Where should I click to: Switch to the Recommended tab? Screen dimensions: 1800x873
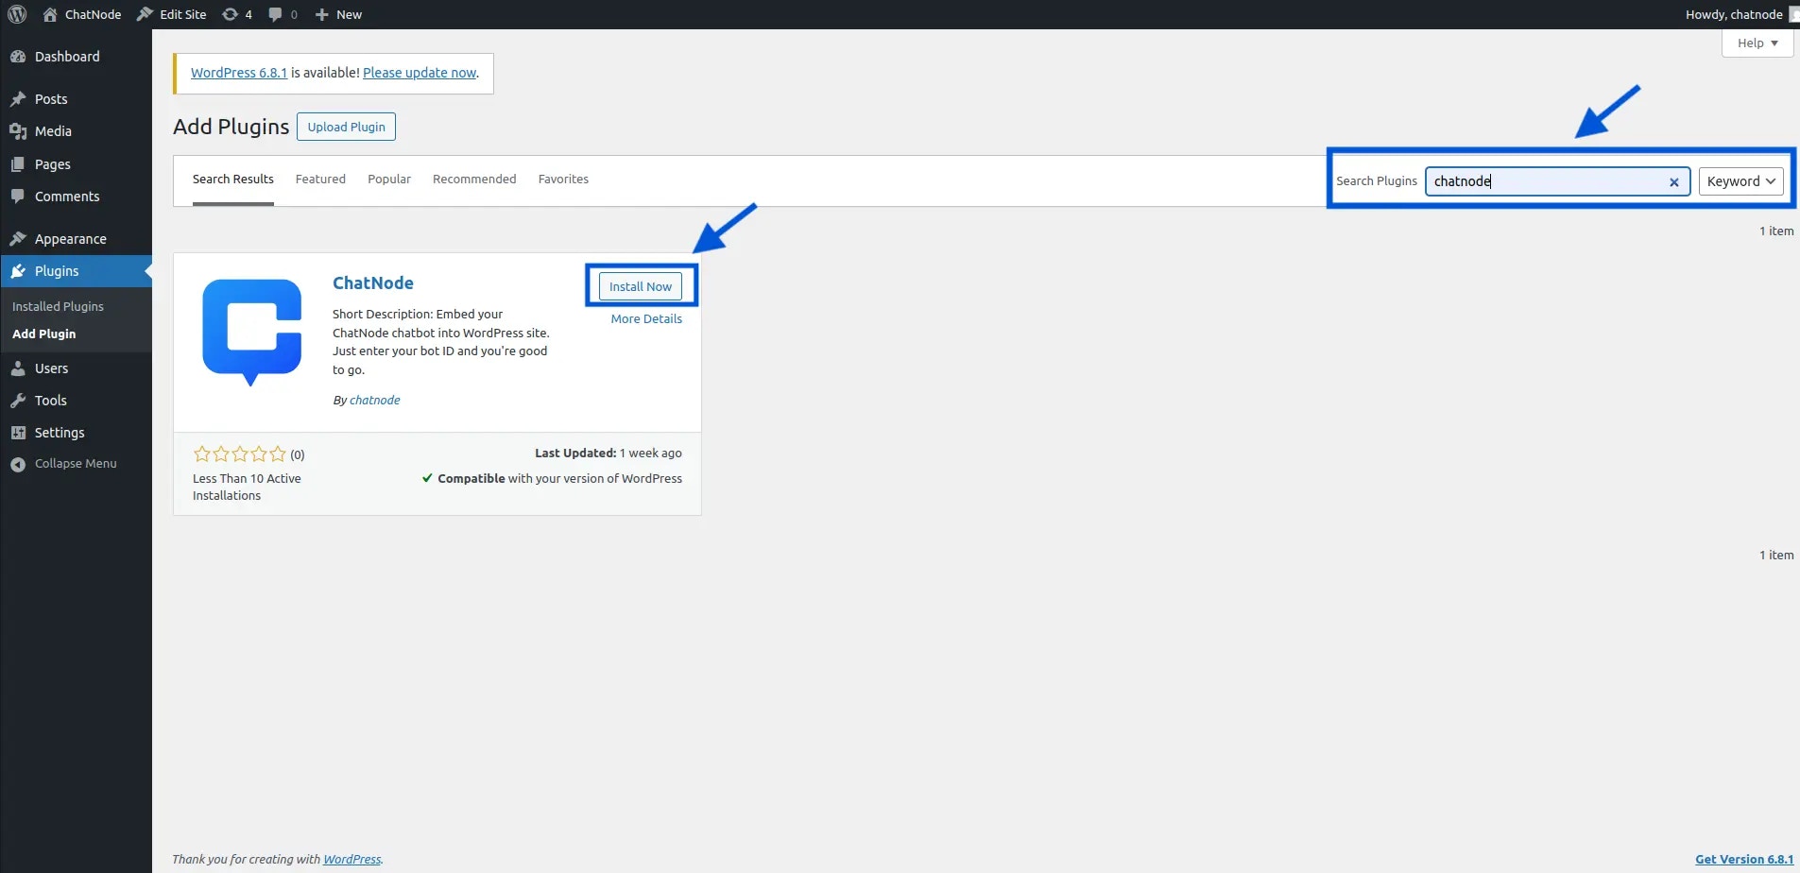point(474,180)
